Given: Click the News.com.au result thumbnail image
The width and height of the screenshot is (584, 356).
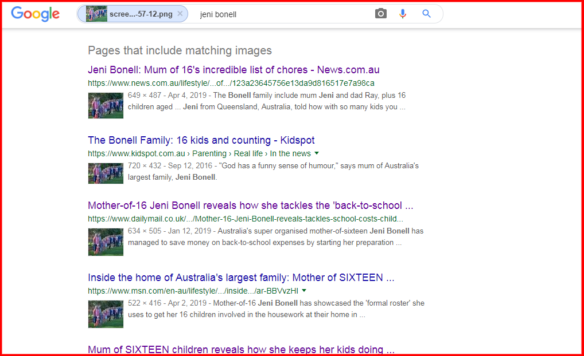Looking at the screenshot, I should coord(106,105).
